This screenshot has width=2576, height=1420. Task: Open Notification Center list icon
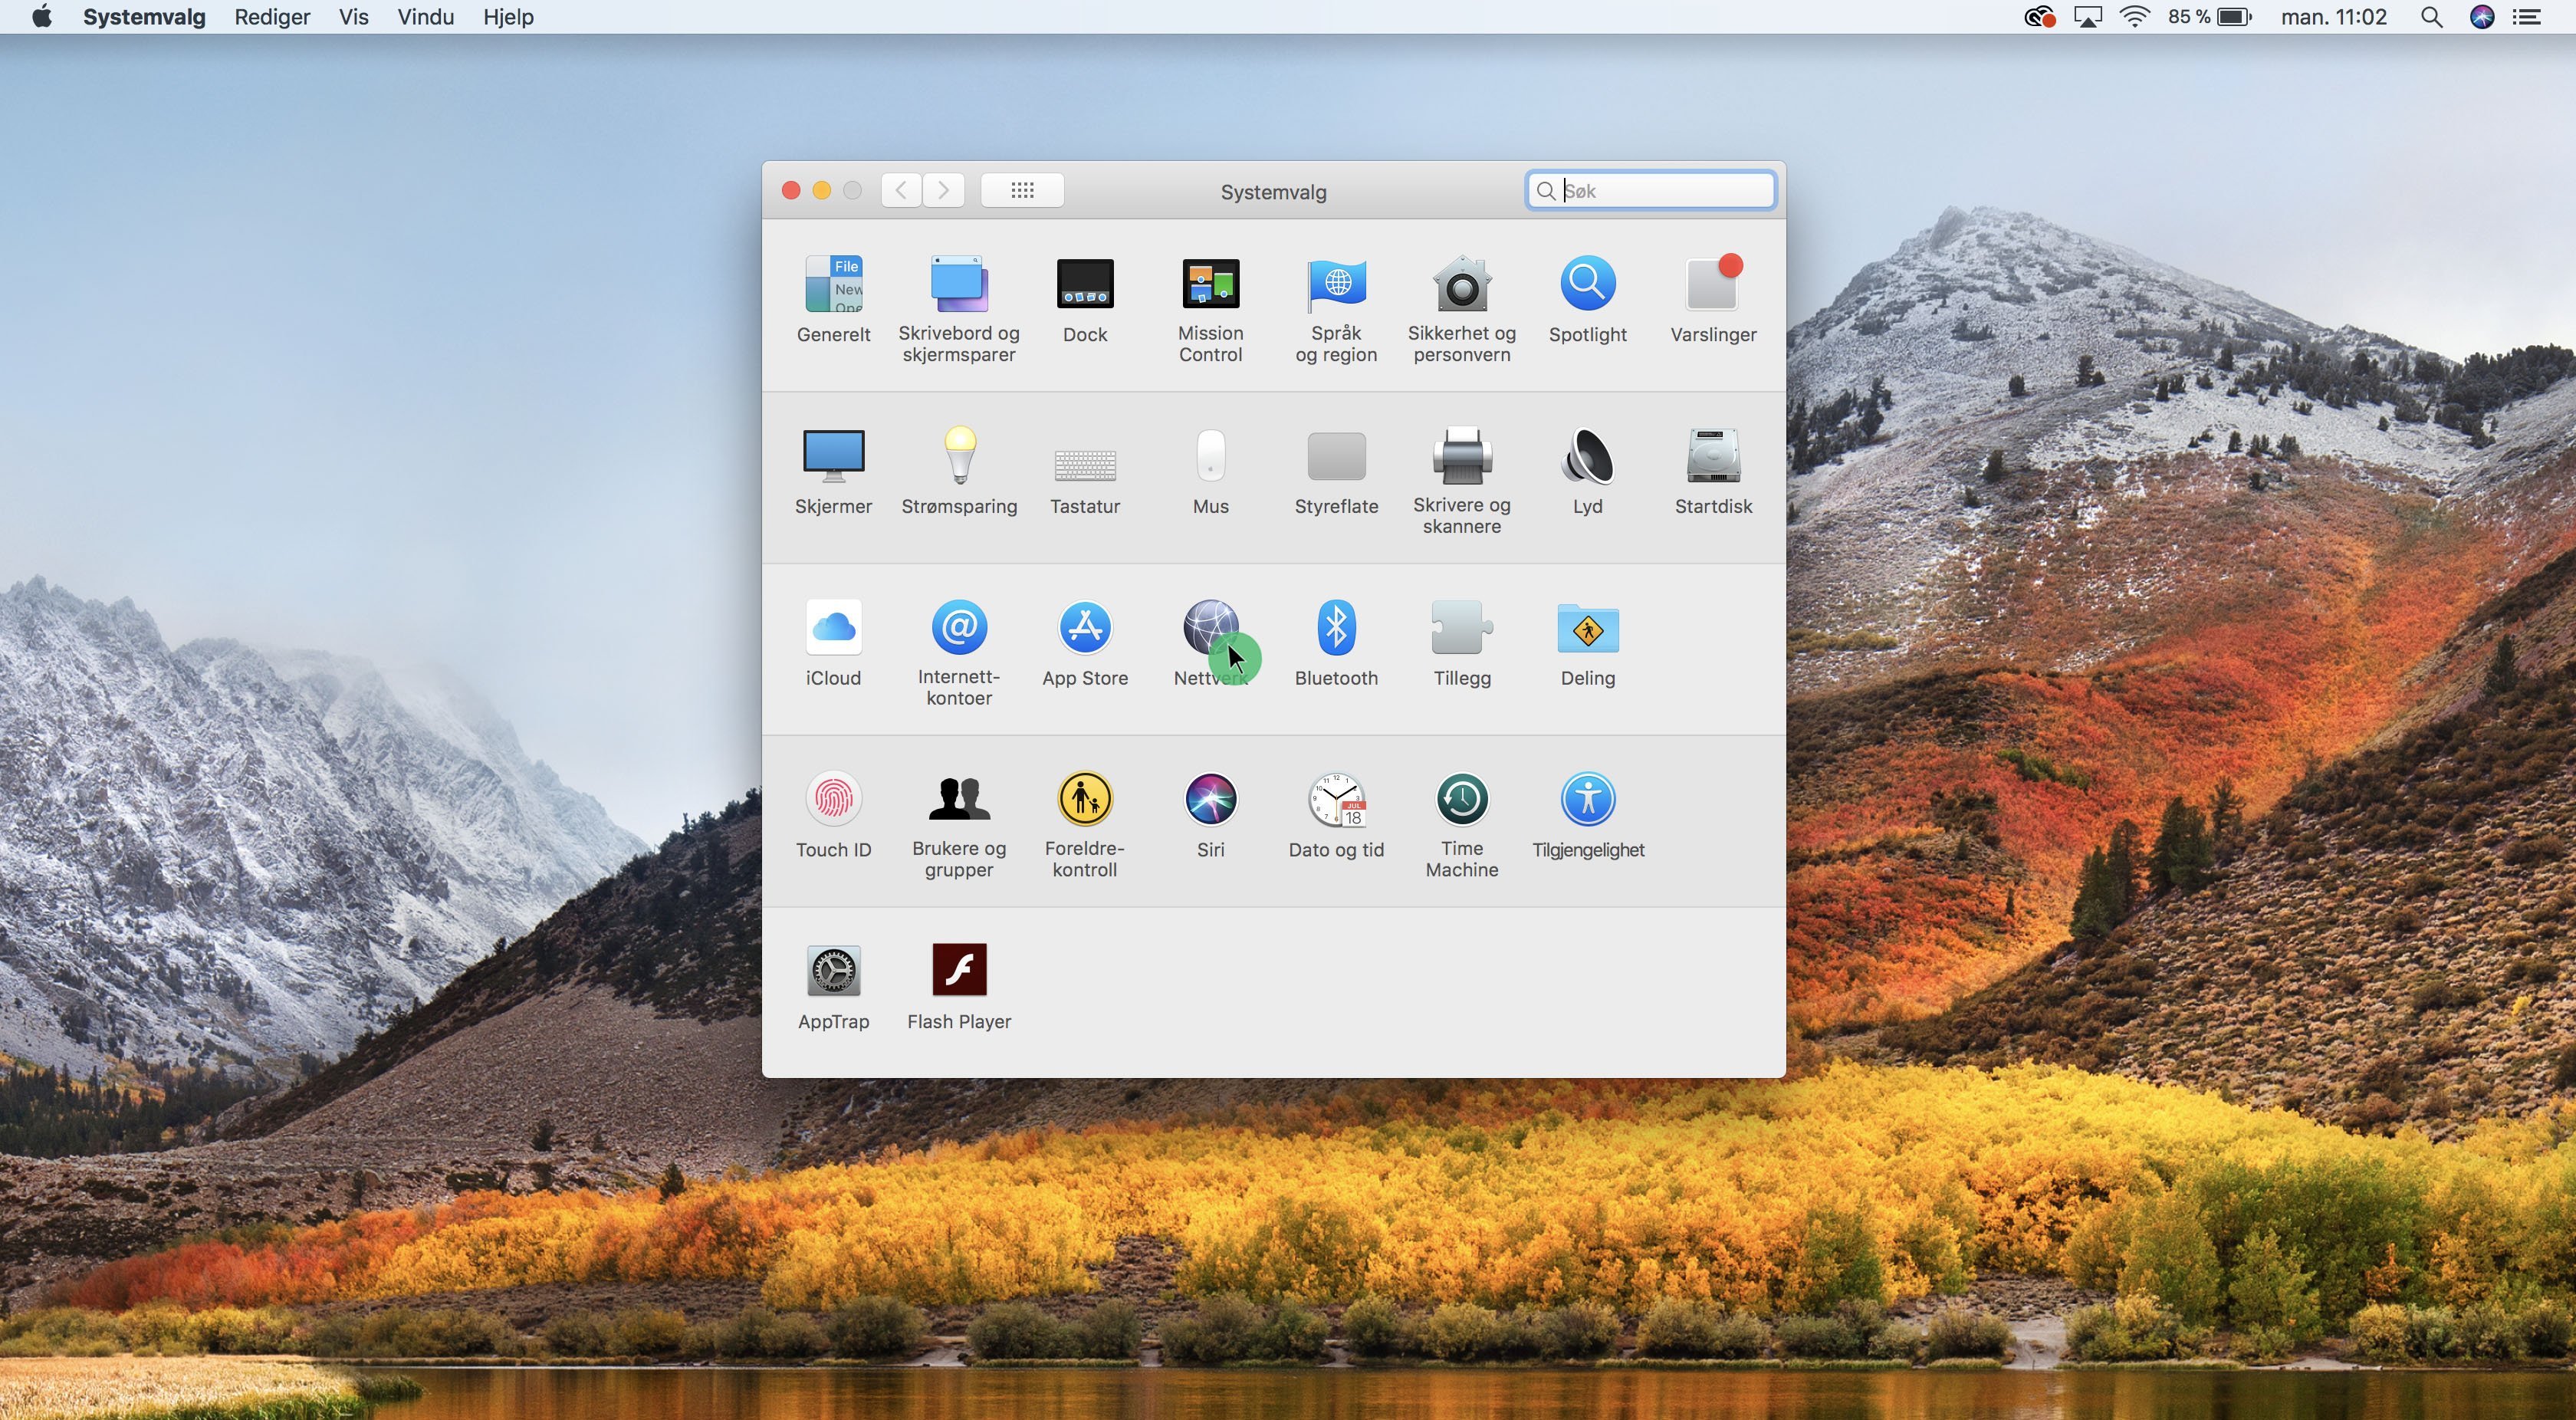(x=2527, y=17)
